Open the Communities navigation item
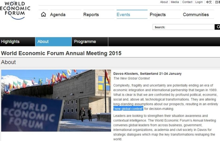 (196, 14)
